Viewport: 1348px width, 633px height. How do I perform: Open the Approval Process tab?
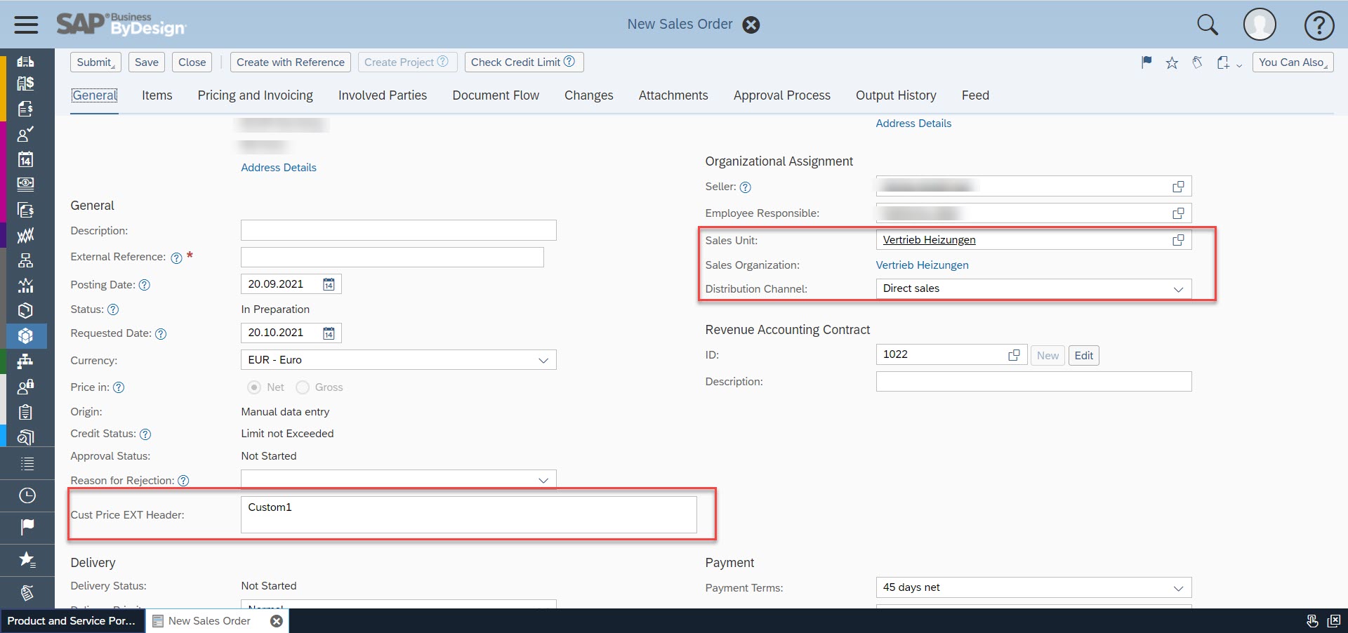[x=782, y=95]
